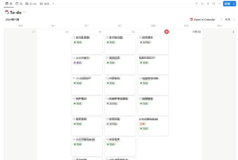The image size is (238, 160).
Task: Switch to the 周 week view tab
Action: (19, 4)
